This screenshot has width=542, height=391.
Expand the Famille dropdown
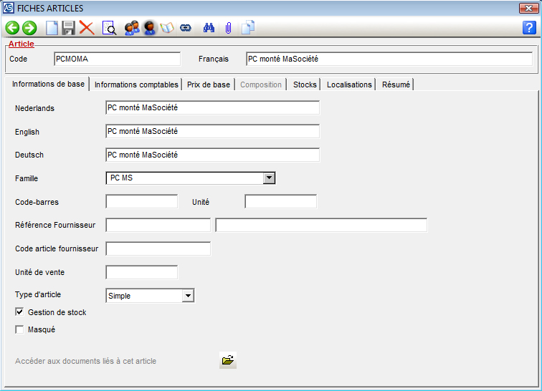[x=269, y=178]
